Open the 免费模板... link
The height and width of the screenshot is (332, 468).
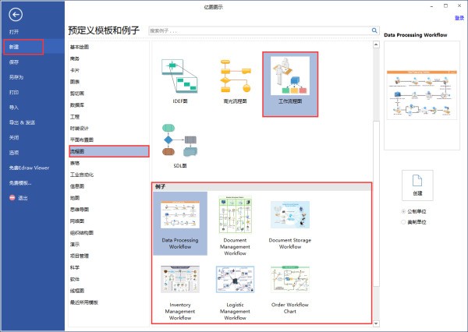20,182
